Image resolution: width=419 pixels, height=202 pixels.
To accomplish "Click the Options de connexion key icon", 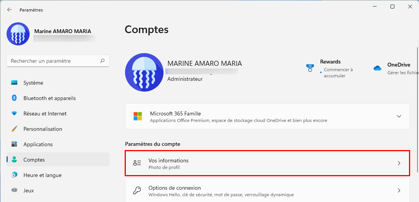I will pyautogui.click(x=137, y=191).
